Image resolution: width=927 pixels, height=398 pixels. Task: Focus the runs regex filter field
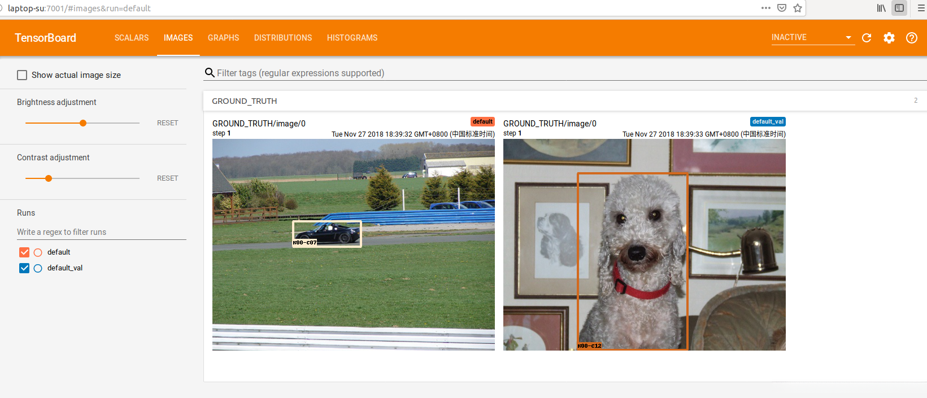102,232
